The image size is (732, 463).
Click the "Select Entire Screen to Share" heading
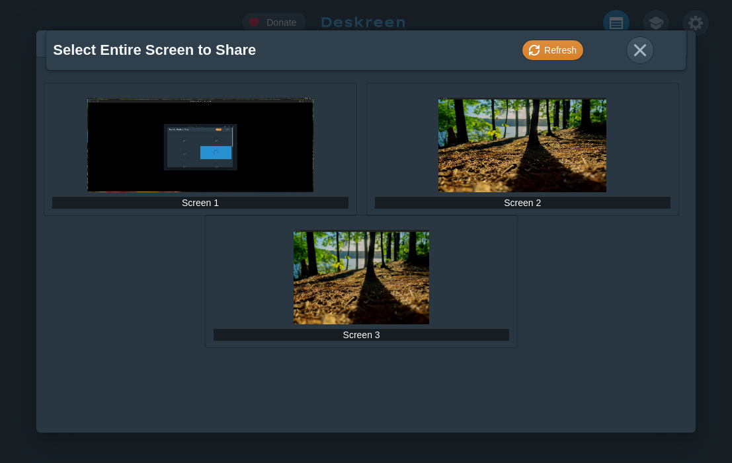[x=154, y=50]
